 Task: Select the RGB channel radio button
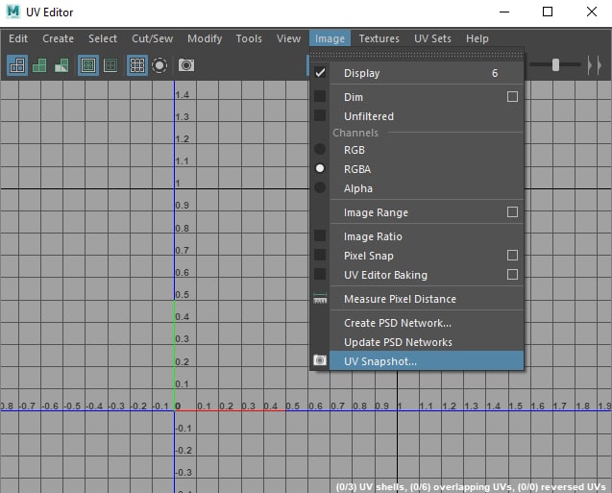tap(320, 149)
